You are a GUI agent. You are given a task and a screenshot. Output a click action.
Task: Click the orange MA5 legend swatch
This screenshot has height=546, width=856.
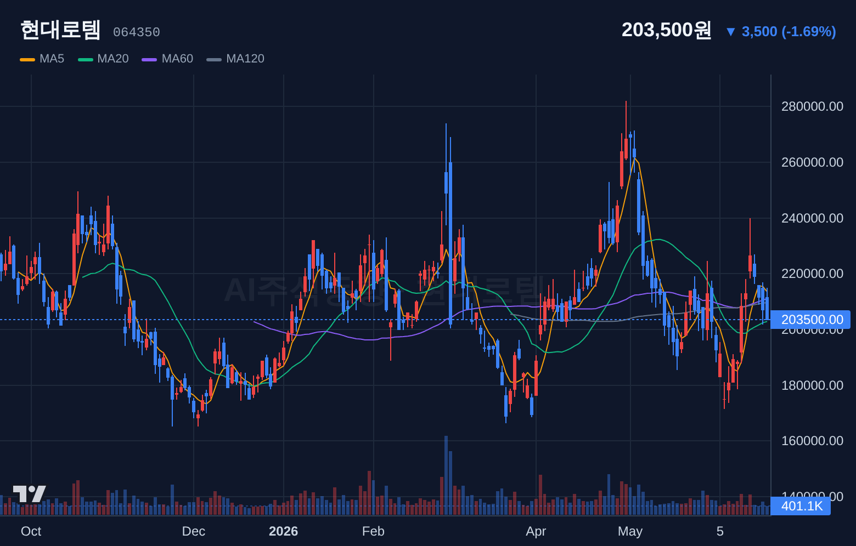click(x=27, y=59)
